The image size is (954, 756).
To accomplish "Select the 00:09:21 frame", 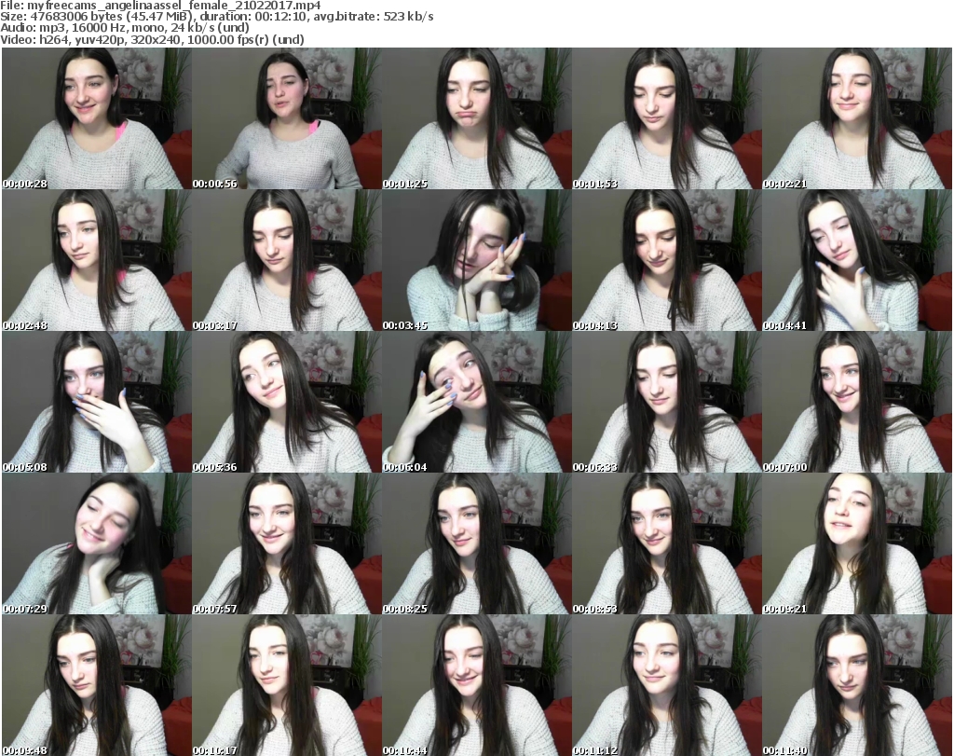I will coord(857,543).
